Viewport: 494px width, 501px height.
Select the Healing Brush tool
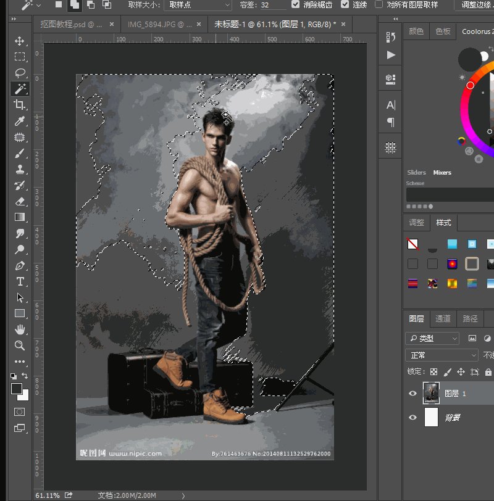(20, 138)
